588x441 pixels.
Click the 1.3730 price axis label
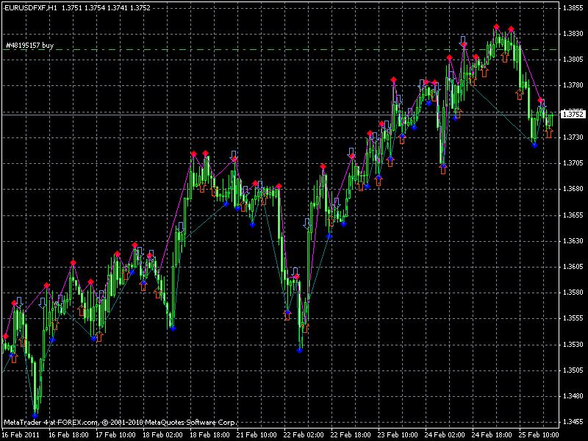[573, 137]
